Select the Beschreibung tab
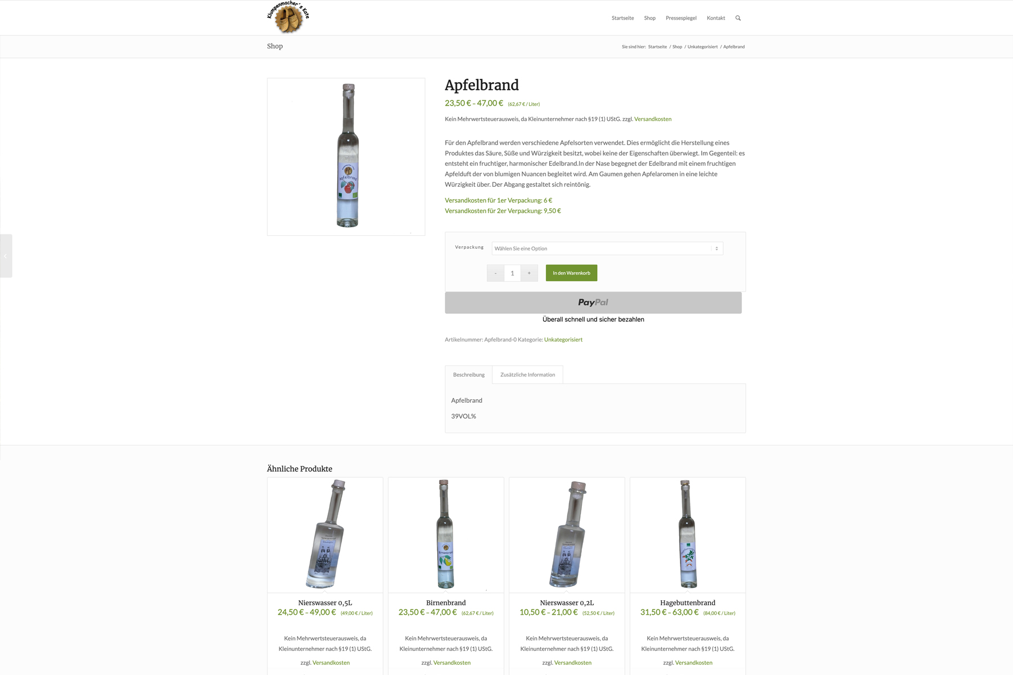 469,375
